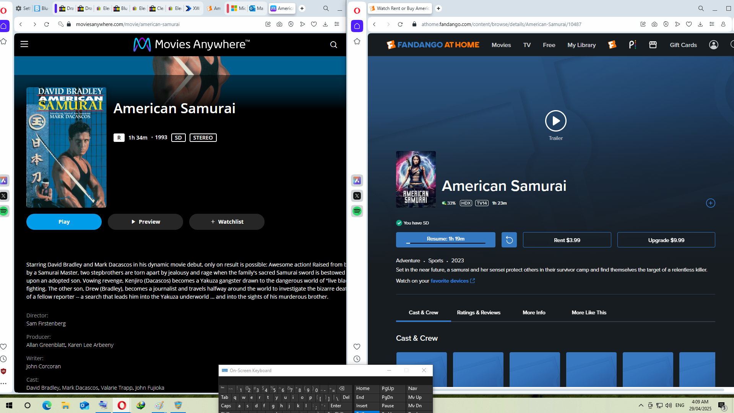The width and height of the screenshot is (734, 413).
Task: Open Microsoft Edge from the taskbar
Action: click(x=47, y=405)
